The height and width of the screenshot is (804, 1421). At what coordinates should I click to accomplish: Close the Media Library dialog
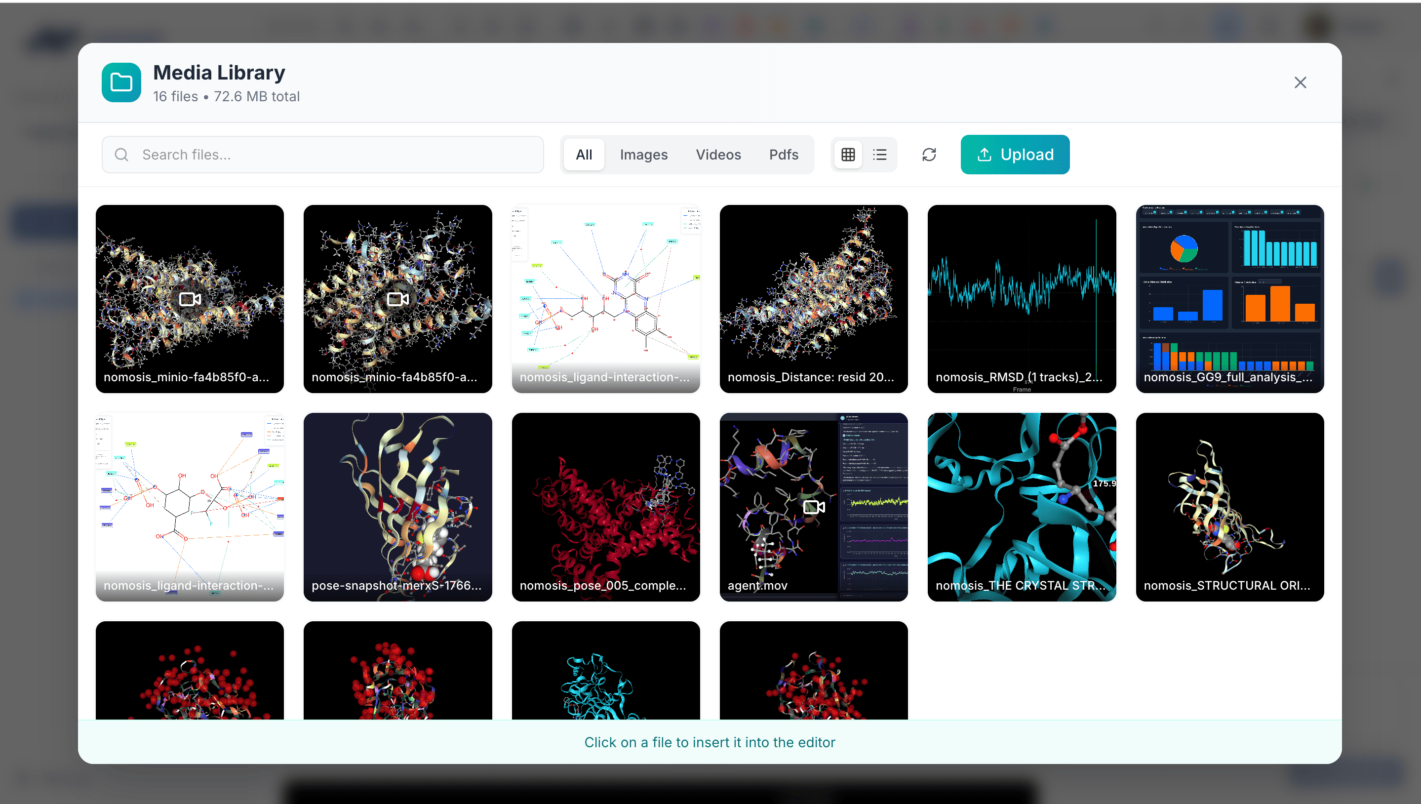point(1300,82)
